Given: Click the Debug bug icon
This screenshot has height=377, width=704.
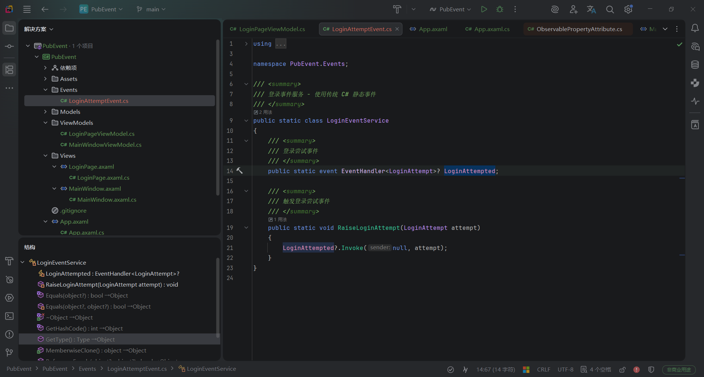Looking at the screenshot, I should (499, 9).
